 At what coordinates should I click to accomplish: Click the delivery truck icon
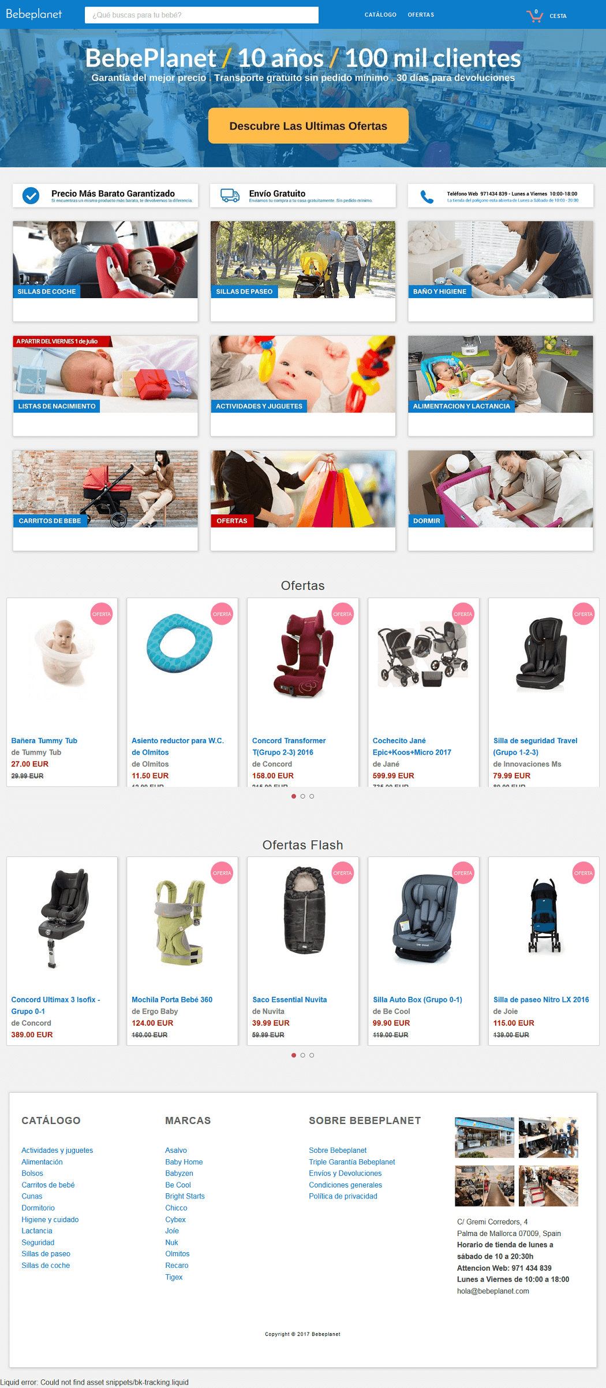click(x=230, y=195)
